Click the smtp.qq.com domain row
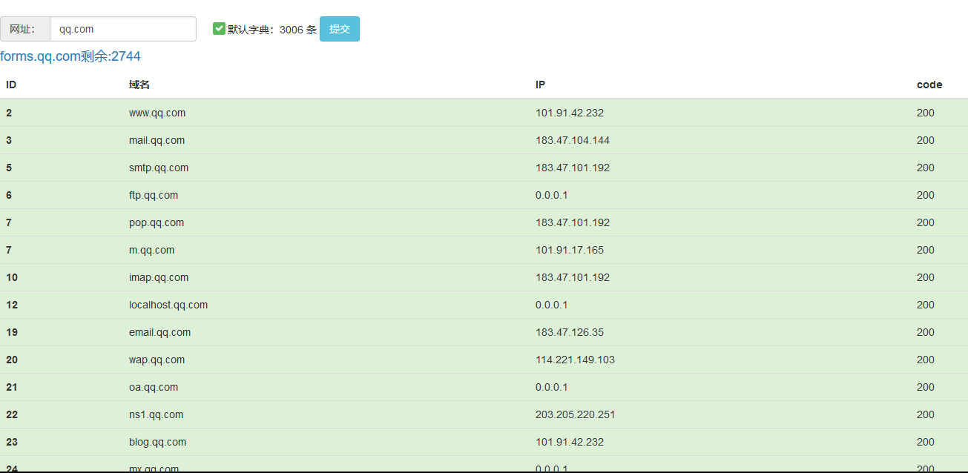968x473 pixels. pyautogui.click(x=159, y=168)
